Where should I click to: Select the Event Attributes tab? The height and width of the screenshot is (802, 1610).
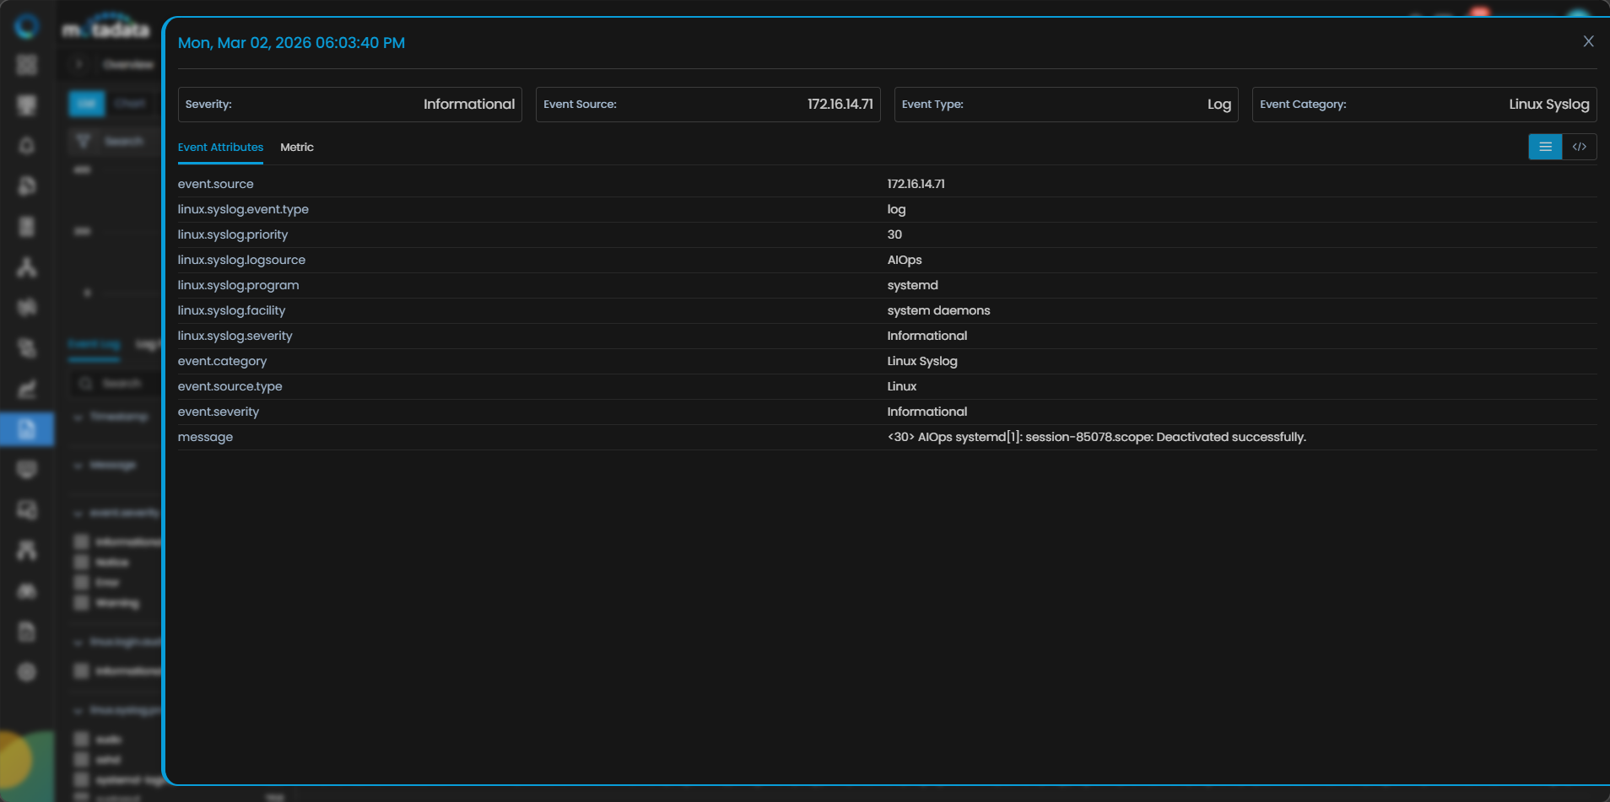coord(220,147)
